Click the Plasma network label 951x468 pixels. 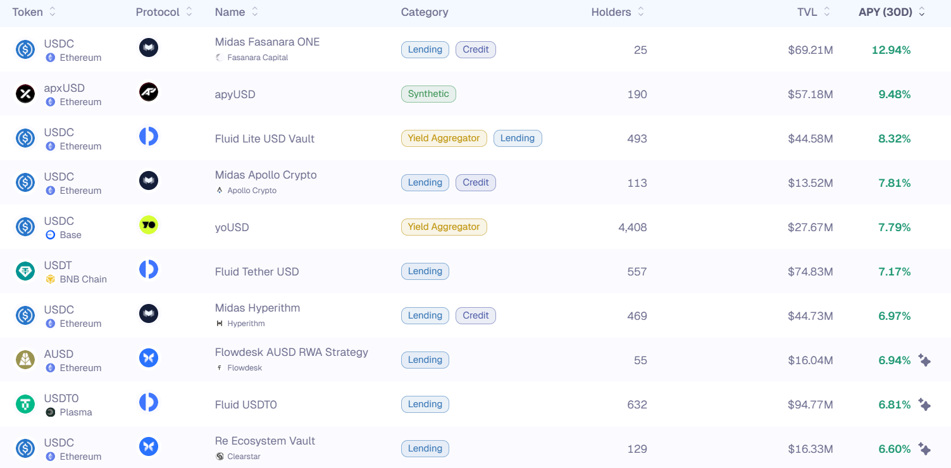[76, 412]
